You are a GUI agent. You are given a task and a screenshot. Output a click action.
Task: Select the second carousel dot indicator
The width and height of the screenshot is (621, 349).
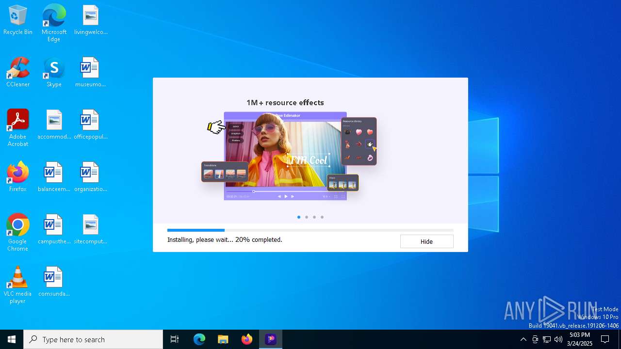coord(307,217)
